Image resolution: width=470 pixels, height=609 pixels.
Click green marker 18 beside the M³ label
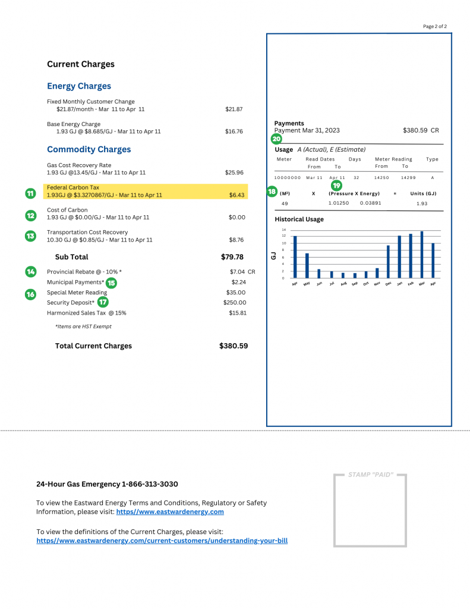coord(272,192)
